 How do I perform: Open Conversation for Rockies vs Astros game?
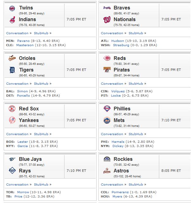112,185
